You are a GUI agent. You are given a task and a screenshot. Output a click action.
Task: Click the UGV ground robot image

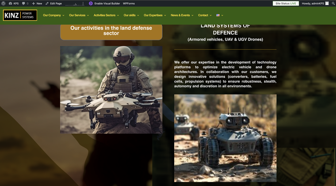pos(225,138)
